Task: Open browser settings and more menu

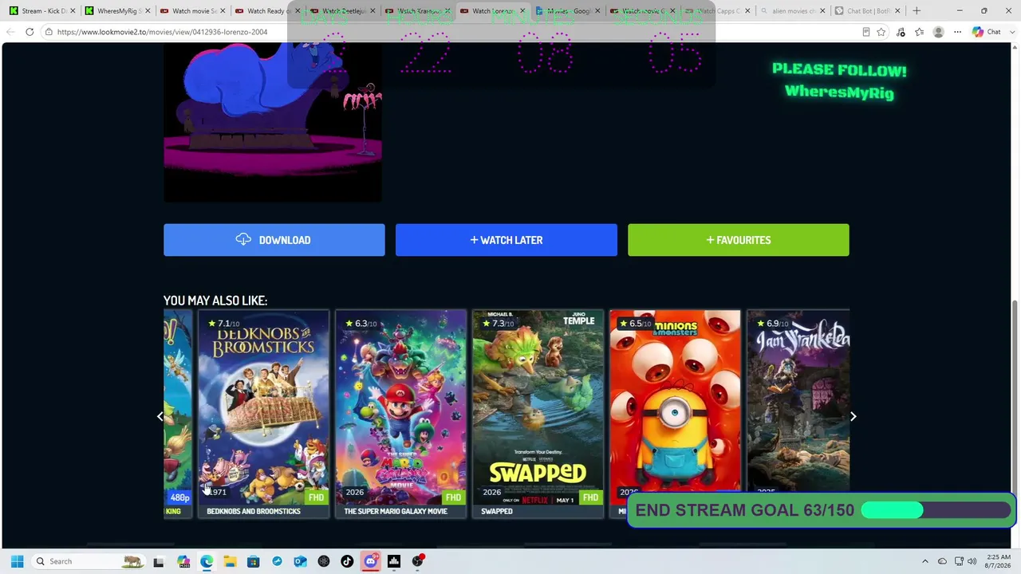Action: point(957,32)
